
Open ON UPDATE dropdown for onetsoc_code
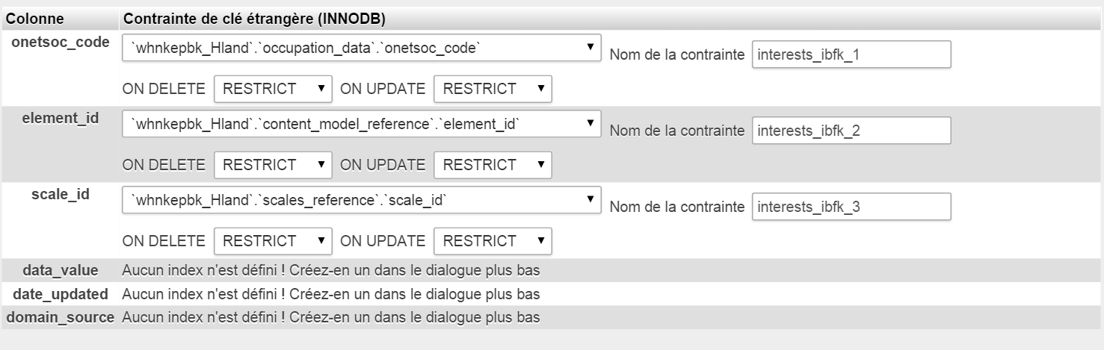(x=493, y=89)
